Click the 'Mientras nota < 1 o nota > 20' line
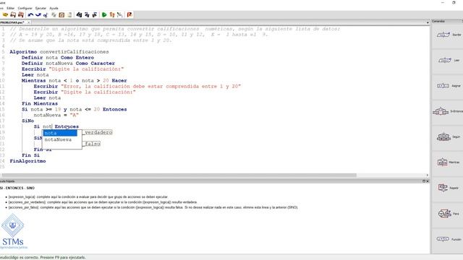The image size is (463, 260). pyautogui.click(x=74, y=80)
